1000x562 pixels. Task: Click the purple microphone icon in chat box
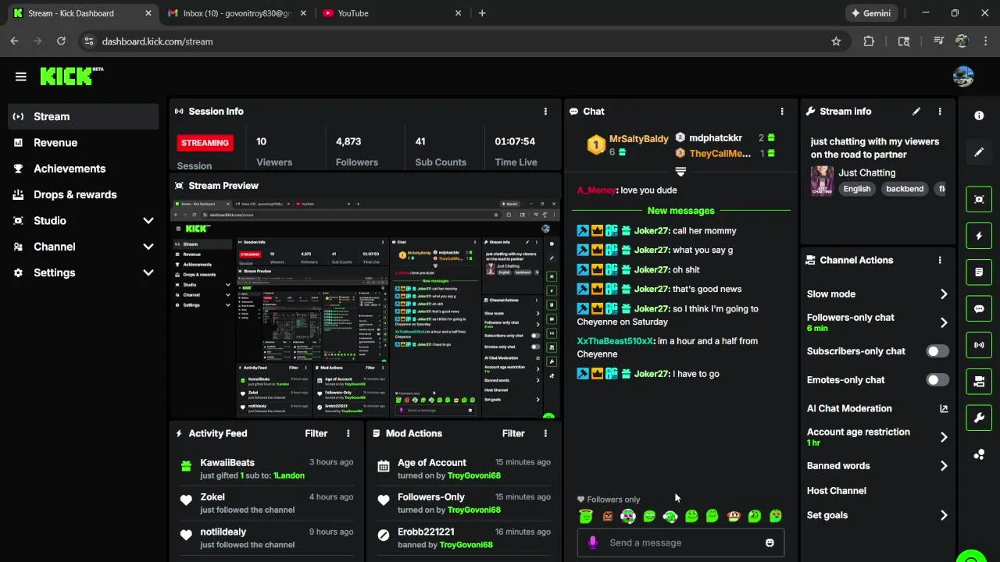pos(593,542)
